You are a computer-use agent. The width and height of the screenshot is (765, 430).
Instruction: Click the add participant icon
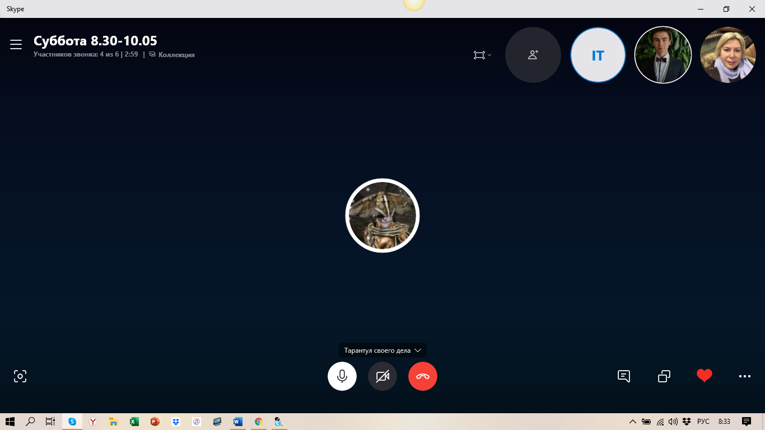click(533, 55)
